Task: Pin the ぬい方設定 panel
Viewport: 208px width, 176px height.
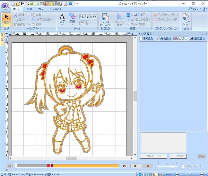Action: pyautogui.click(x=202, y=34)
